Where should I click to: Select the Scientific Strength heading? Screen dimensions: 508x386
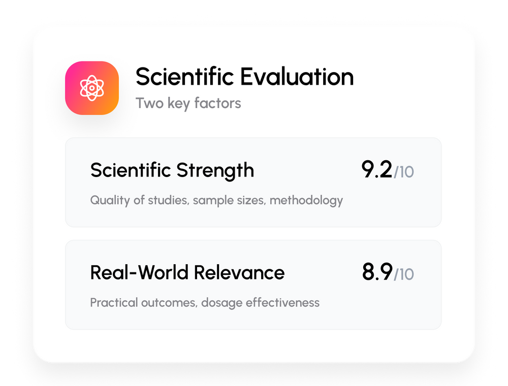click(172, 170)
